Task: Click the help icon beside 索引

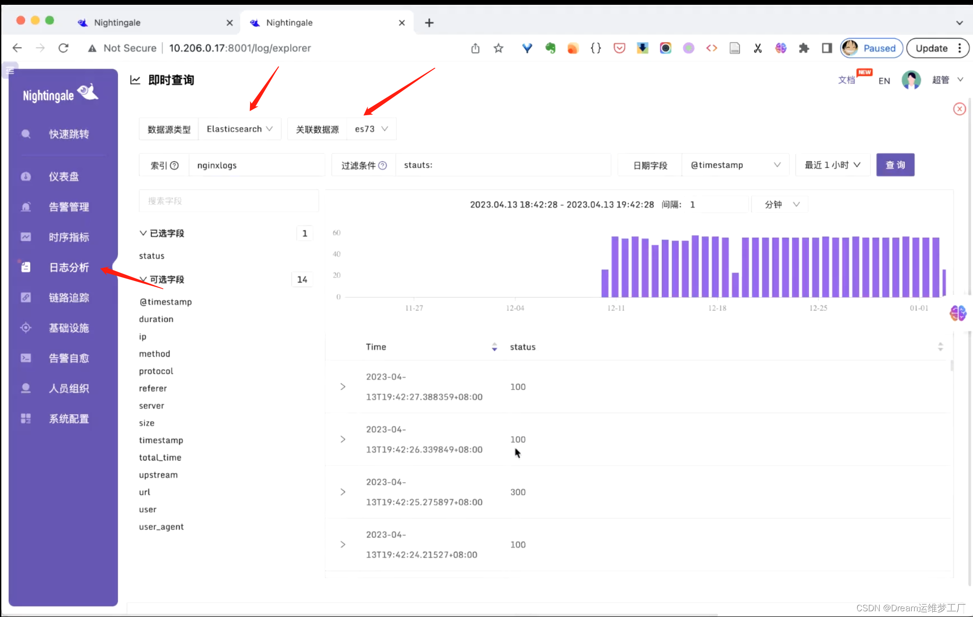Action: tap(174, 165)
